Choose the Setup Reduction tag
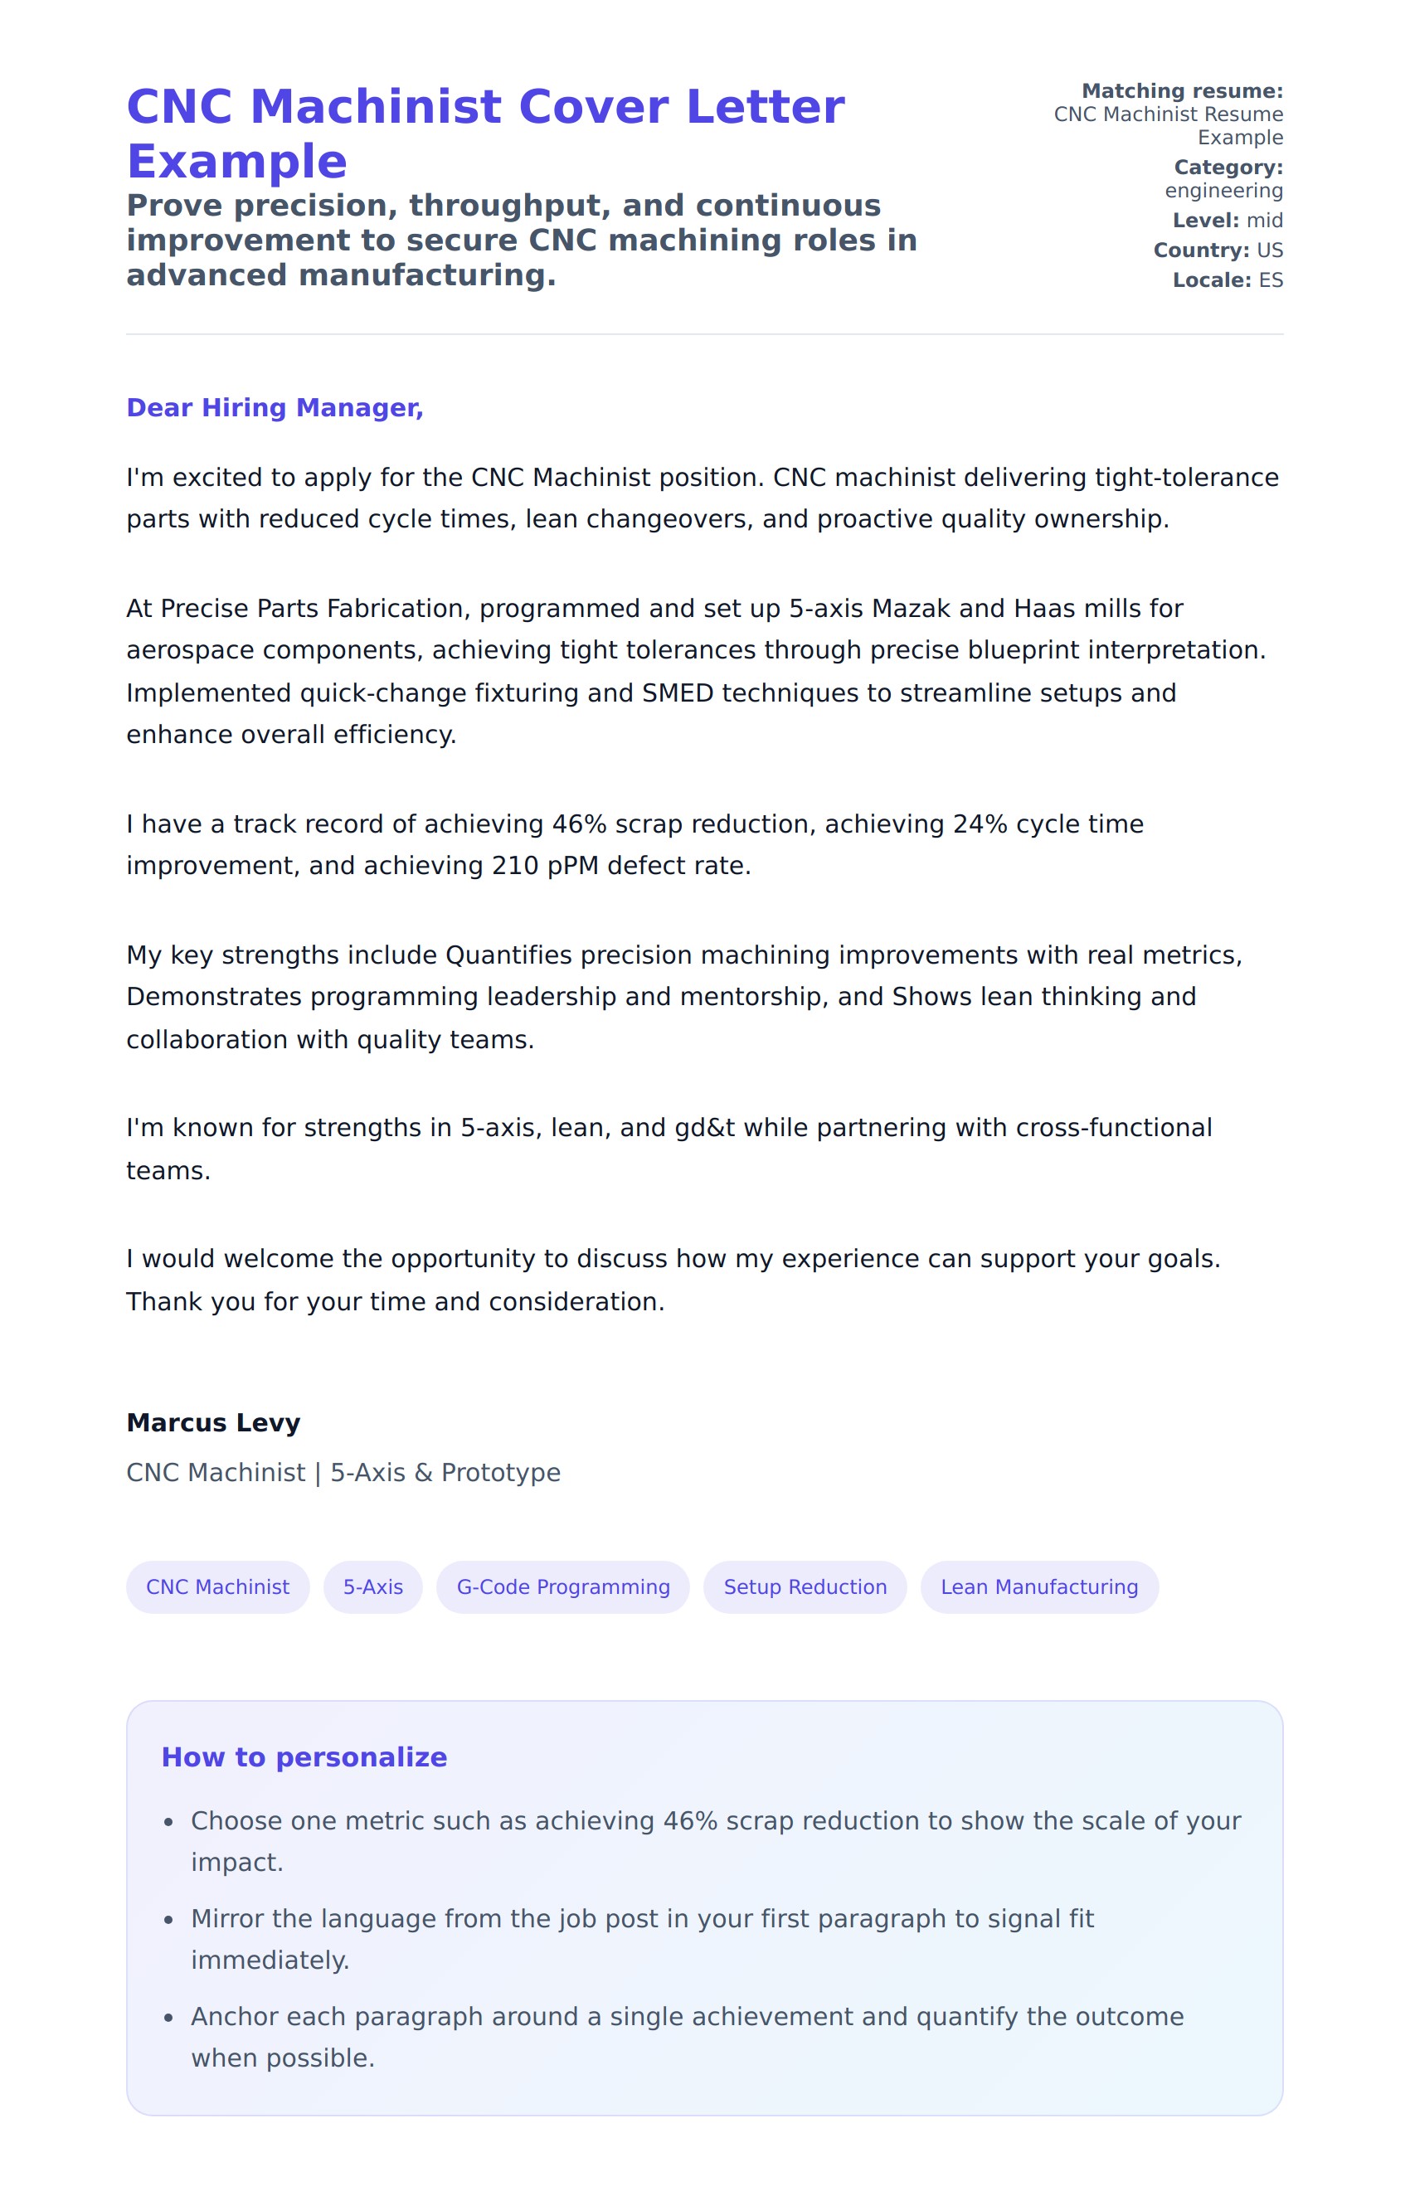Image resolution: width=1410 pixels, height=2196 pixels. tap(805, 1586)
